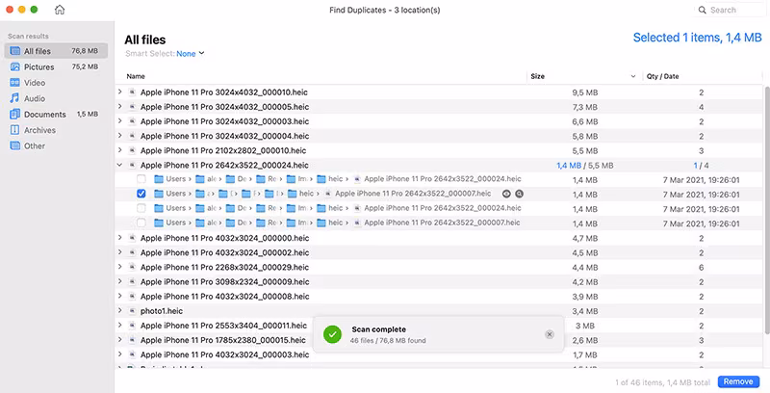Check the last 000007.heic duplicate checkbox
770x393 pixels.
pos(141,223)
